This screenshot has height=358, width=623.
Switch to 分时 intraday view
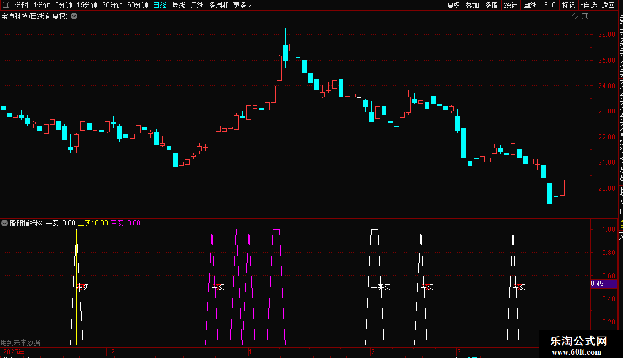click(22, 5)
